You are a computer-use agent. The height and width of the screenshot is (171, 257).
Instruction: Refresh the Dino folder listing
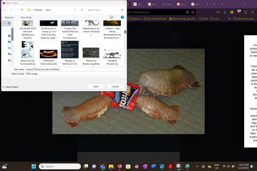point(82,10)
